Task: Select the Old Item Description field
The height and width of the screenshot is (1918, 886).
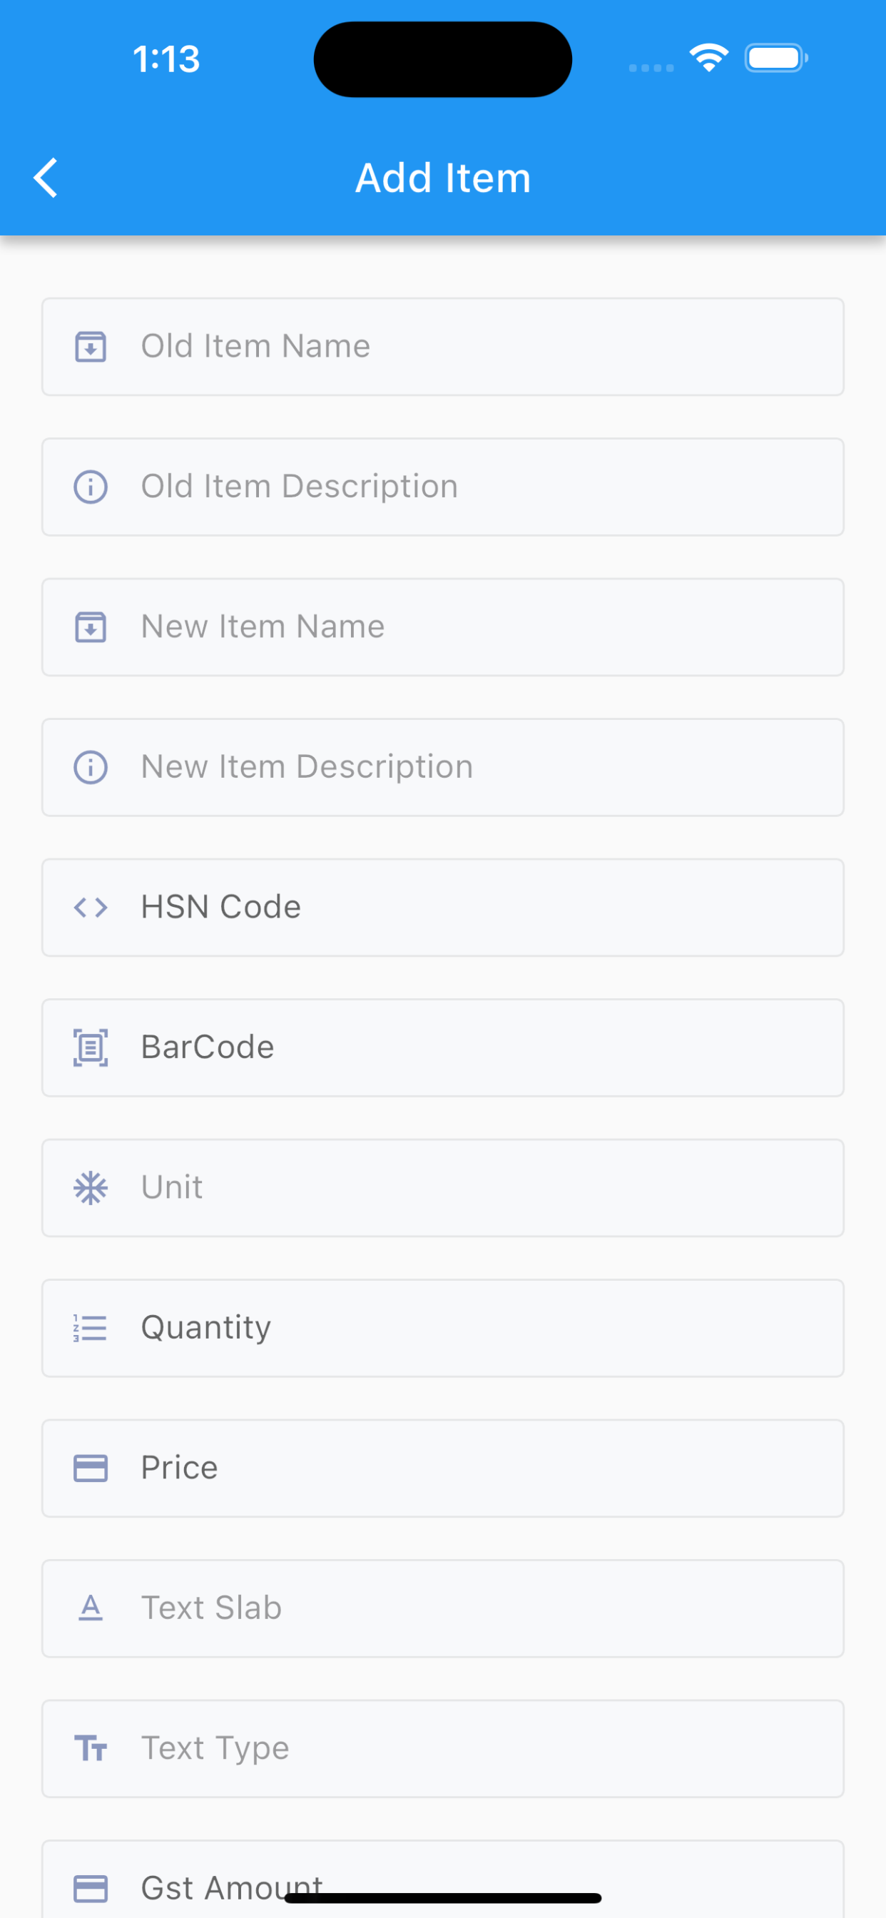Action: (x=443, y=487)
